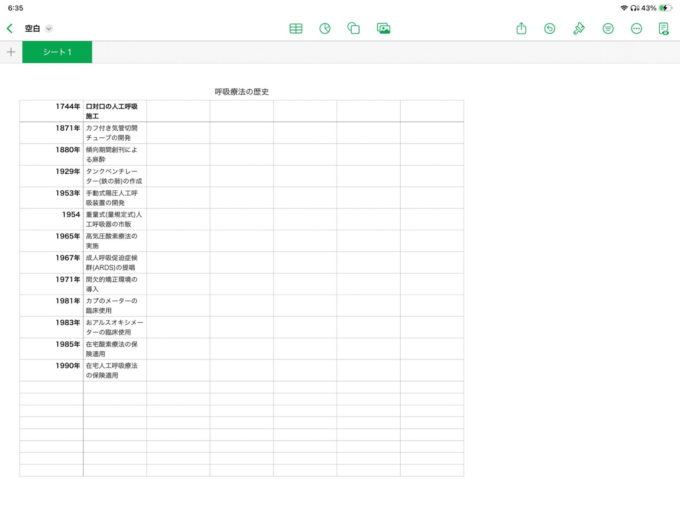Expand the 空白 document title dropdown
This screenshot has width=680, height=510.
[32, 28]
